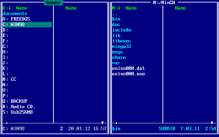Select the S: Usb256MB drive

17,112
